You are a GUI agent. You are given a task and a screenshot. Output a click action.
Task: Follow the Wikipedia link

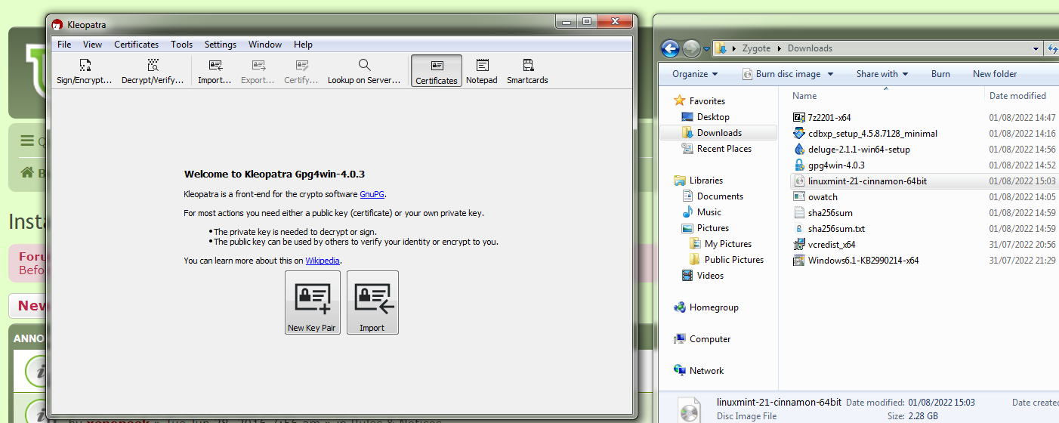[x=323, y=261]
